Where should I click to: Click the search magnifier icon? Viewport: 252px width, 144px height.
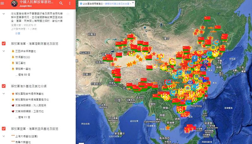point(61,3)
